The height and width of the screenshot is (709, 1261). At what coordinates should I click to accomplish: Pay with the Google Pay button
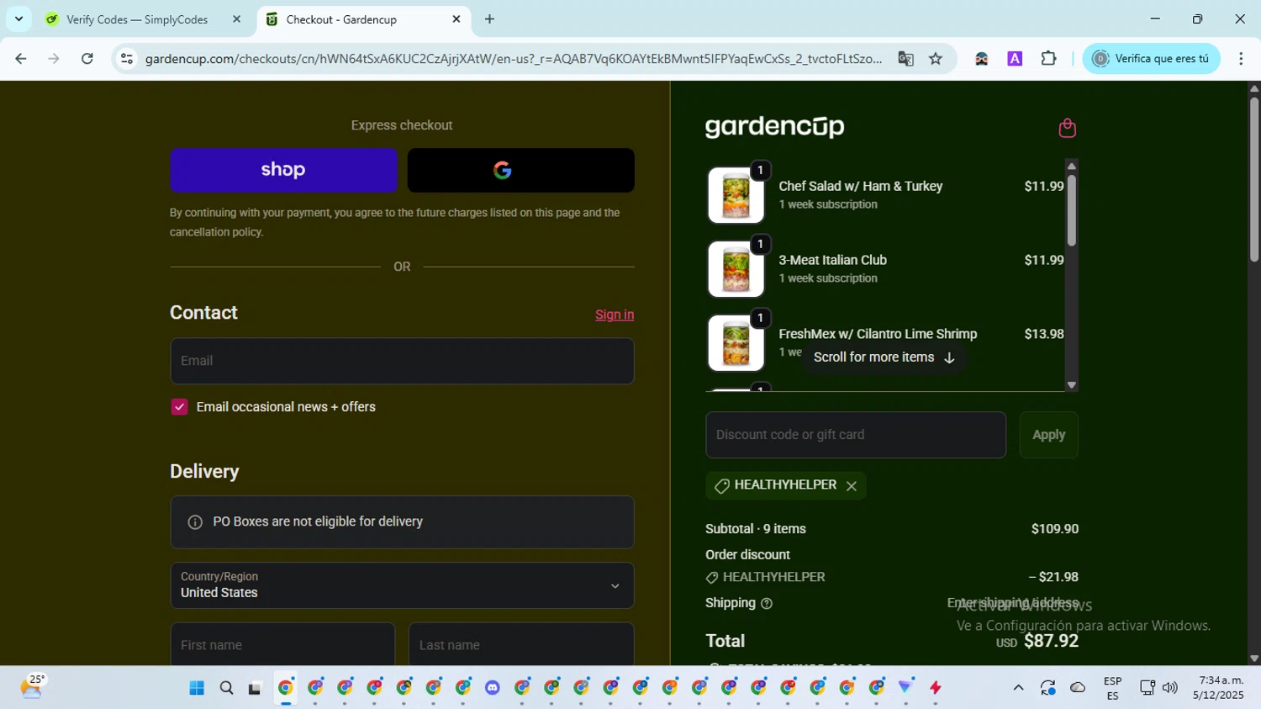coord(521,170)
